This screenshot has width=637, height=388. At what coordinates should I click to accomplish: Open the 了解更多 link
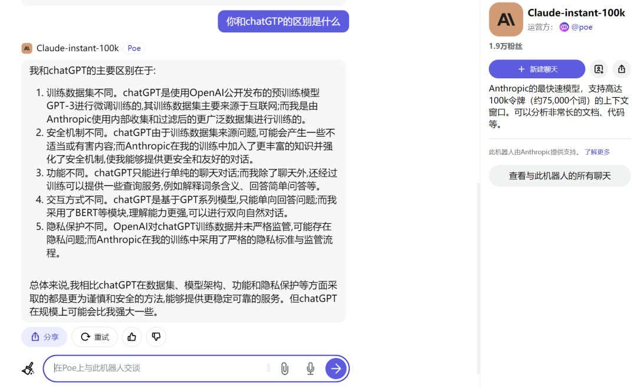pyautogui.click(x=597, y=152)
